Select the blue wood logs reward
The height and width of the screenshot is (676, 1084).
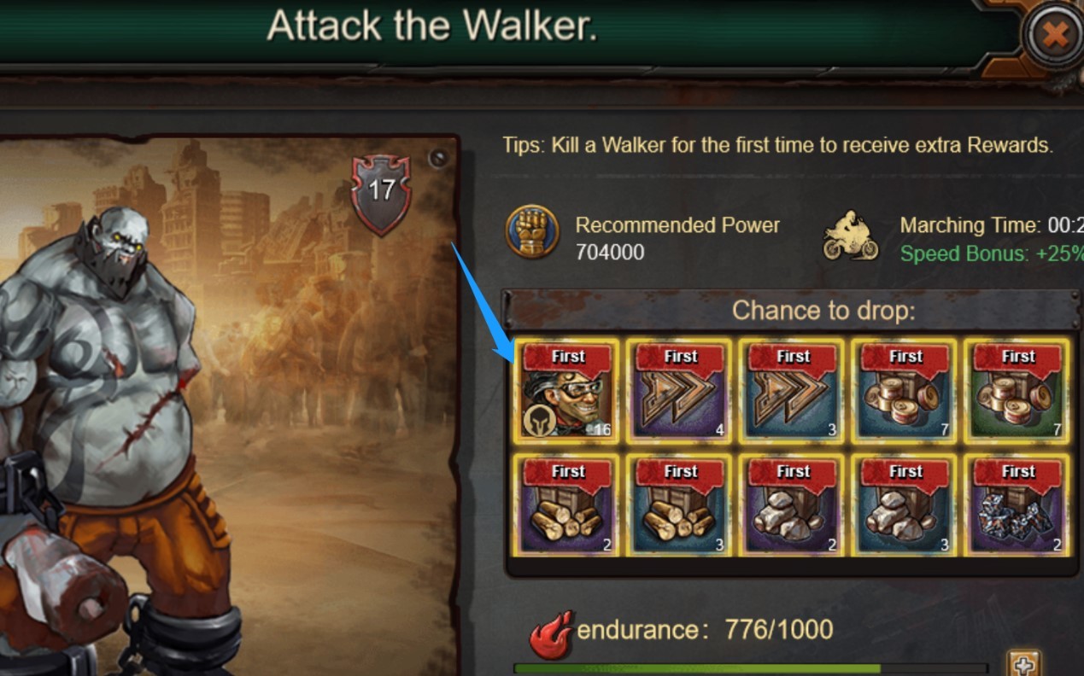click(680, 504)
